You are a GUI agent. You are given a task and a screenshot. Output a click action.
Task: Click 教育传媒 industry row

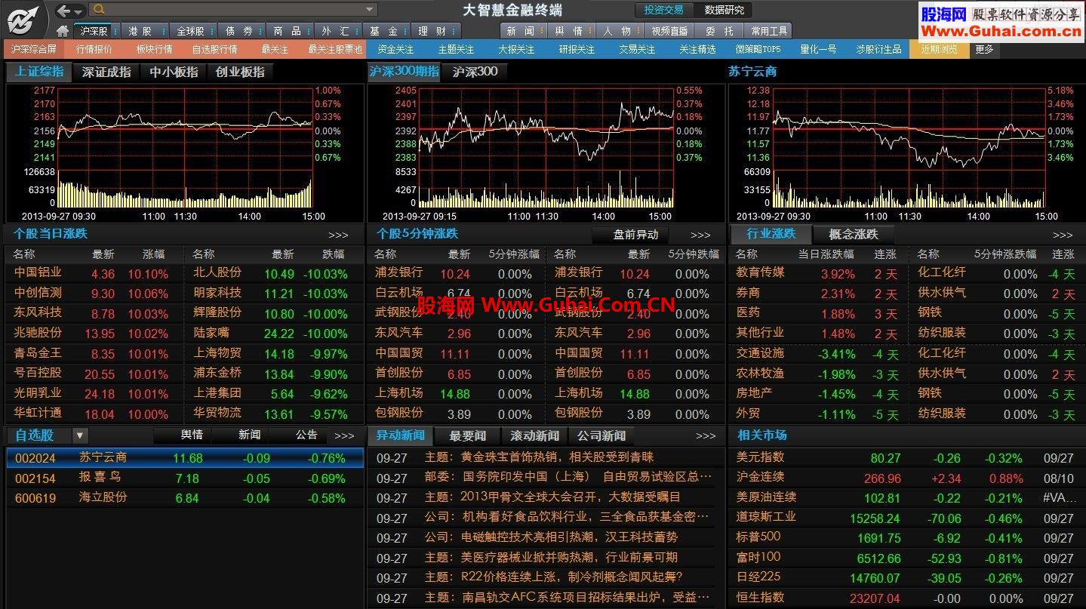click(760, 272)
